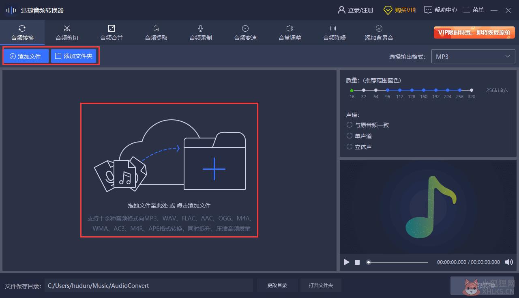Pick quality point 112
Screen dimensions: 519x298
400,90
